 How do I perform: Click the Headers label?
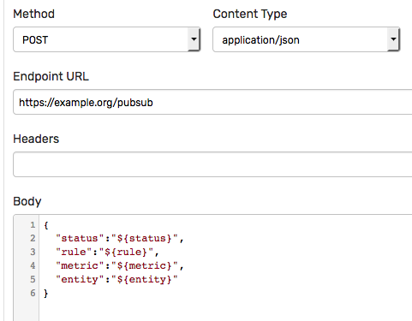click(x=36, y=139)
